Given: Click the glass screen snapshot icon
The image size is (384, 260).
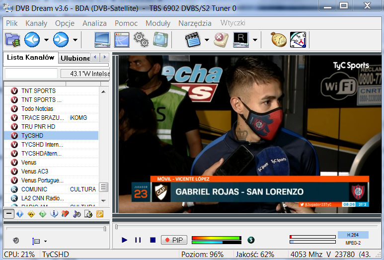Looking at the screenshot, I should point(160,39).
